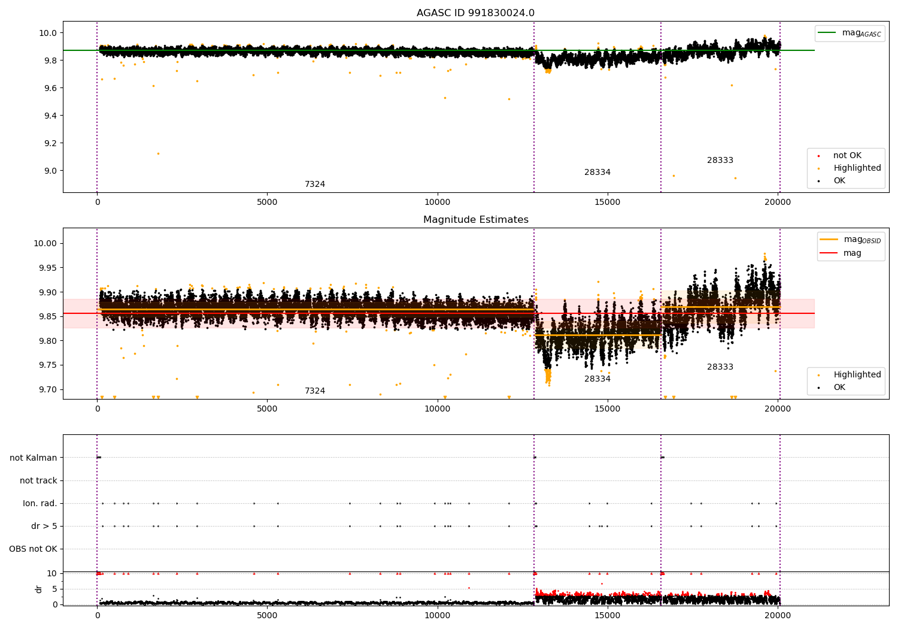
Task: Click the 'Magnitude Estimates' subplot title
Action: coord(475,220)
